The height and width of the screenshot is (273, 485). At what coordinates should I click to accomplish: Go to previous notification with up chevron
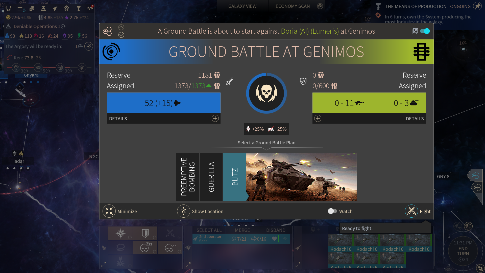(121, 27)
